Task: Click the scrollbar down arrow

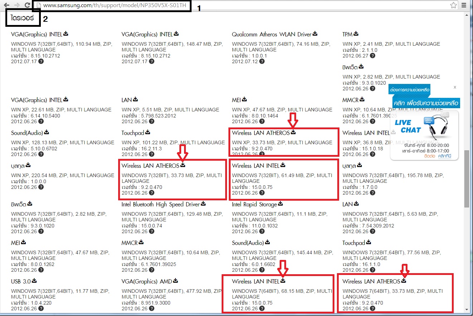Action: 467,310
